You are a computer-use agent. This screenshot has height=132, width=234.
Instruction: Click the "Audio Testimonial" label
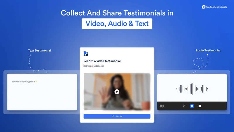point(208,50)
